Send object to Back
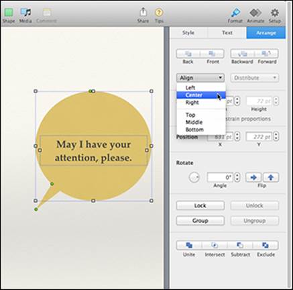This screenshot has width=293, height=290. [188, 54]
